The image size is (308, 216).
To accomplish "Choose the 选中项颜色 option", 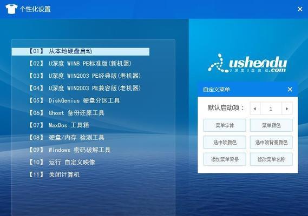I will coord(225,142).
